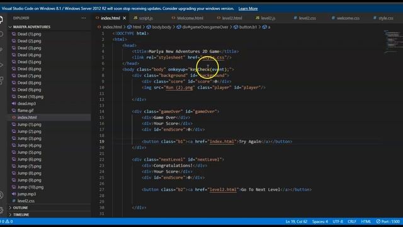Change language mode HTML
The image size is (403, 227).
pyautogui.click(x=366, y=221)
